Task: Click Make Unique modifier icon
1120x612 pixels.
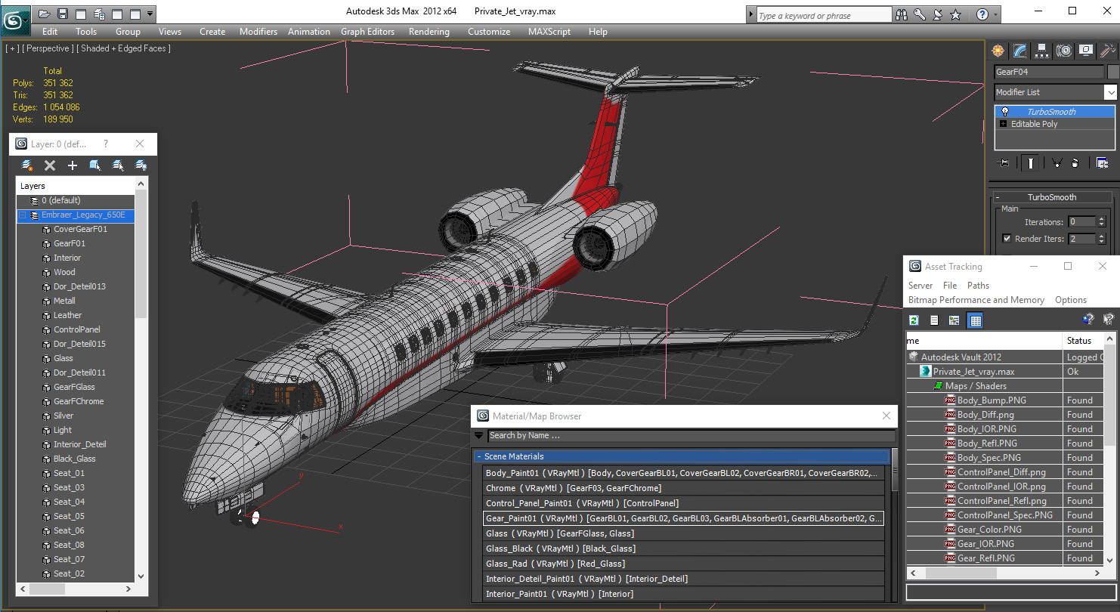Action: [x=1057, y=162]
